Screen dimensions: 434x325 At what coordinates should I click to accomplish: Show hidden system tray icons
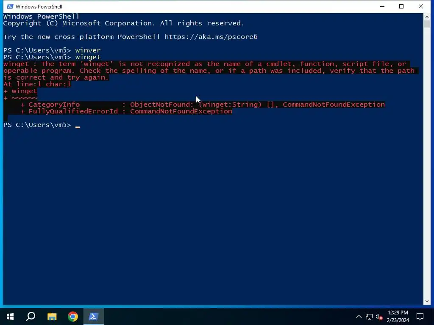359,317
